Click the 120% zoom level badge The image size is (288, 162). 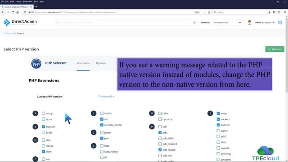coord(197,12)
